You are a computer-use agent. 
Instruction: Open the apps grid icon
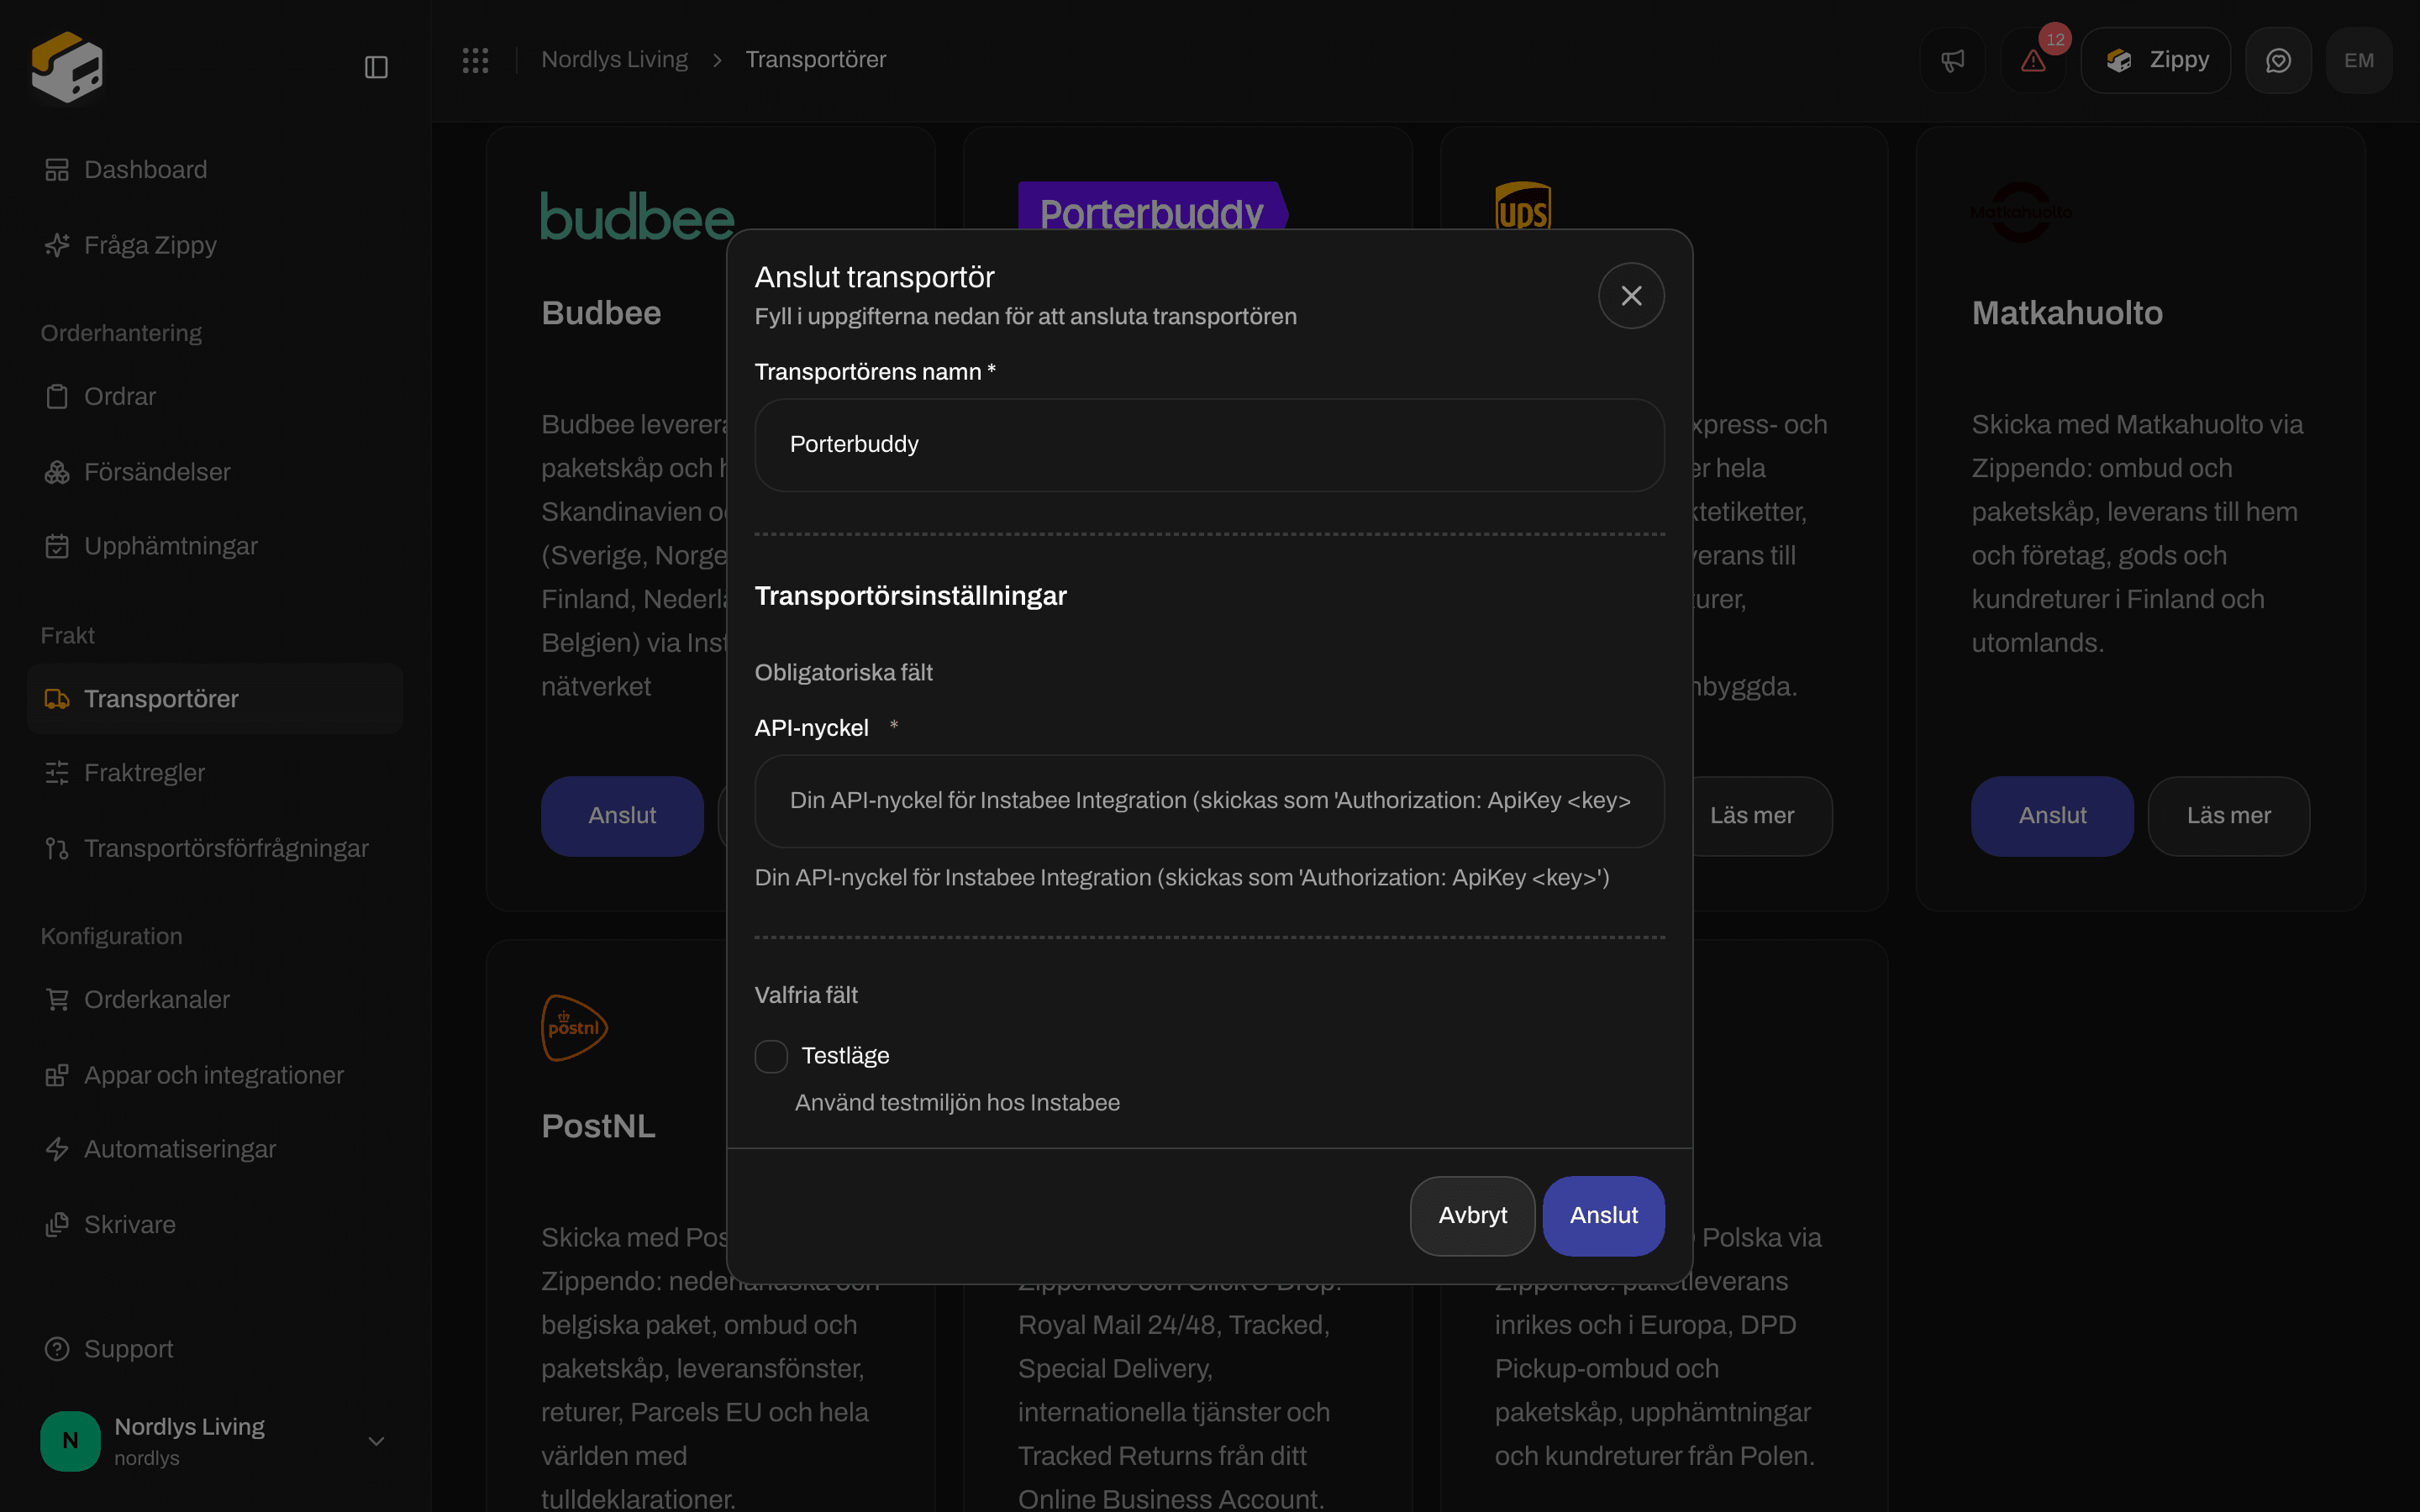(475, 60)
